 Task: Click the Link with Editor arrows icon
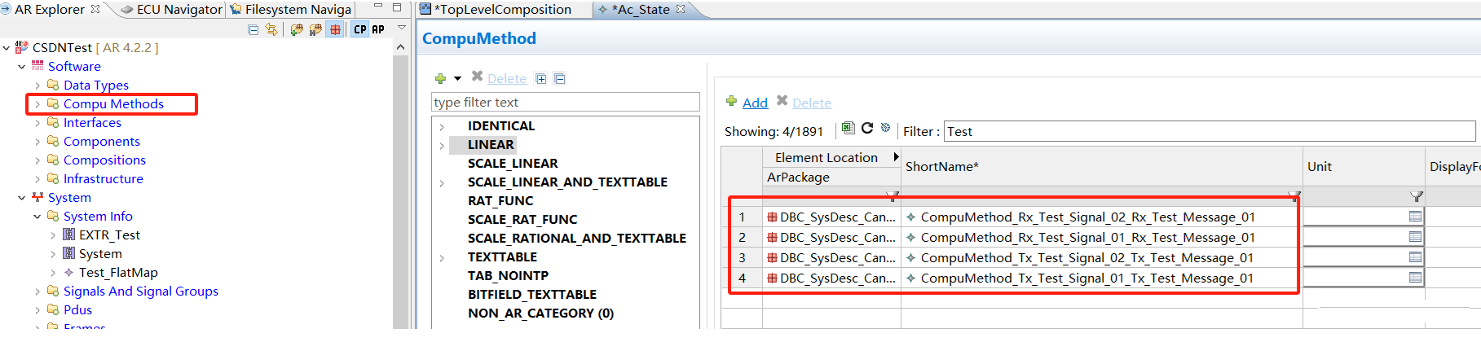[271, 30]
